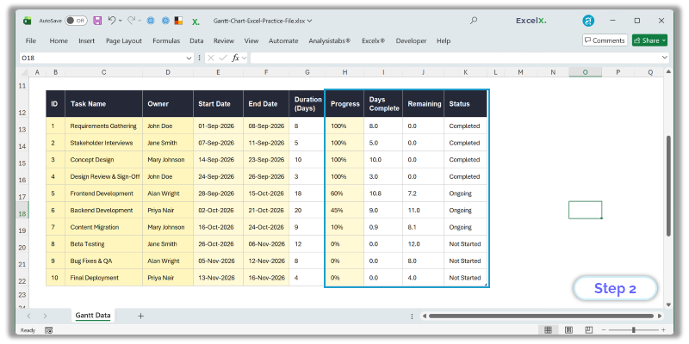Open the Analysistabs ribbon tab

tap(330, 40)
